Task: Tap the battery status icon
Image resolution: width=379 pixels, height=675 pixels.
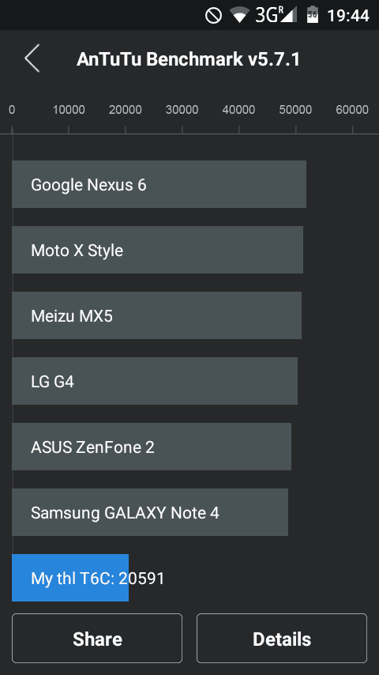Action: (313, 15)
